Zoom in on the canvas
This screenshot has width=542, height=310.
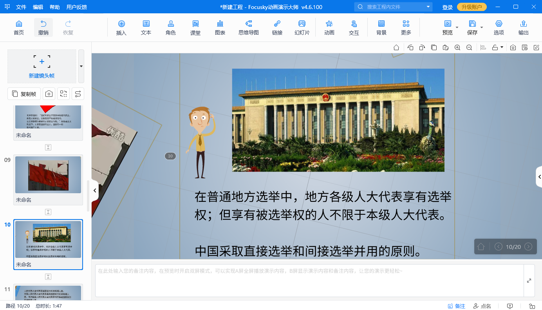[457, 47]
